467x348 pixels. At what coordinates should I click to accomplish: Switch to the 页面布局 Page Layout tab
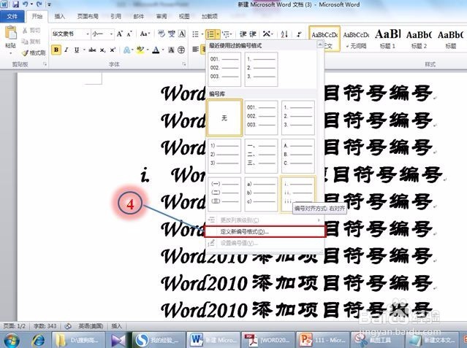point(88,16)
